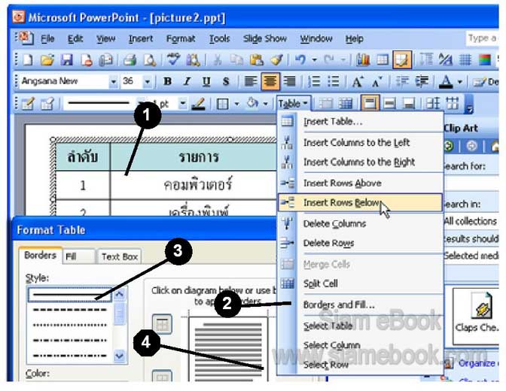Click the Undo arrow icon
Screen dimensions: 506x391
click(300, 60)
